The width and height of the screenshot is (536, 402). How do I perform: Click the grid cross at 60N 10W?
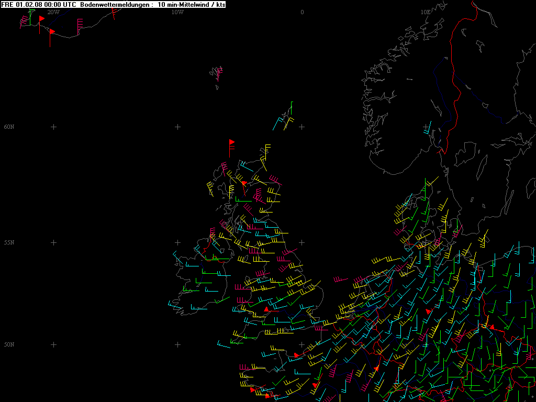tap(177, 127)
